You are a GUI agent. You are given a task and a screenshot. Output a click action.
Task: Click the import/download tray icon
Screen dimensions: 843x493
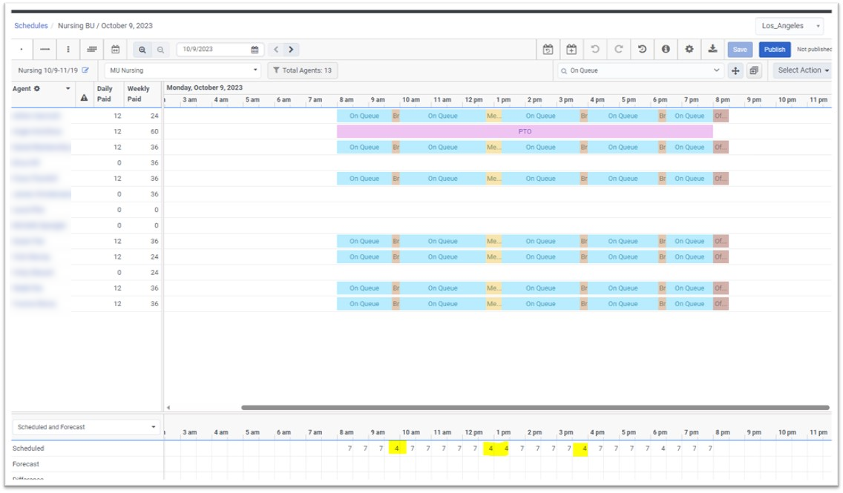(713, 50)
